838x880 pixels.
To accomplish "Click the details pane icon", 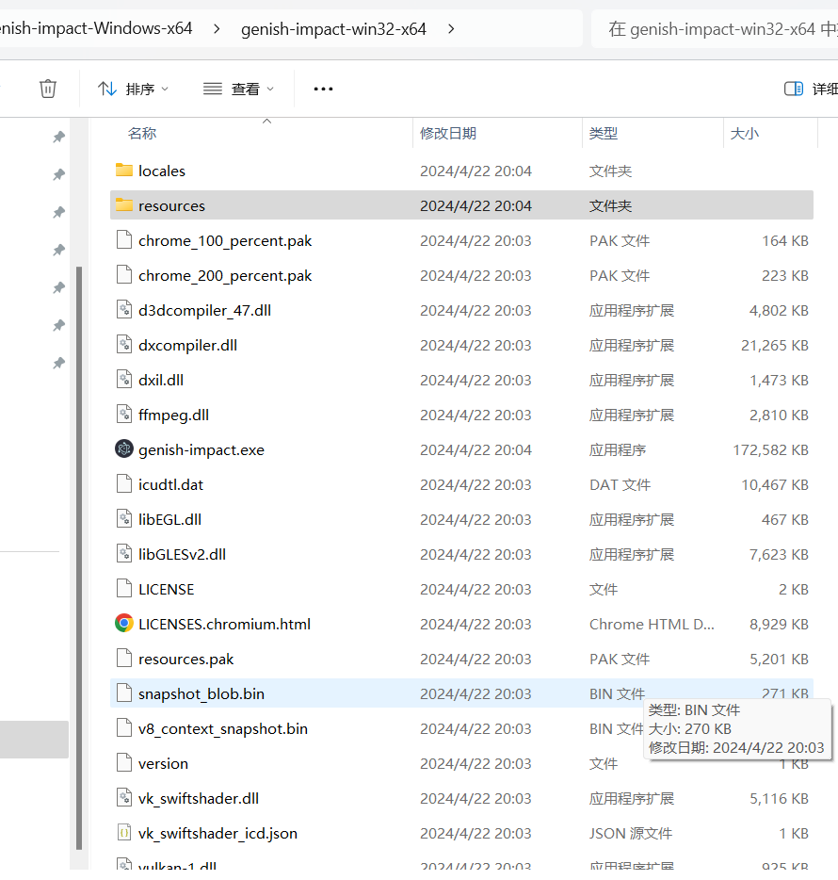I will pyautogui.click(x=794, y=89).
